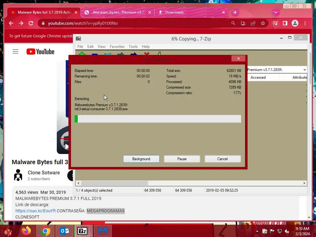This screenshot has height=237, width=316.
Task: Open the ouo.io/EouYfl download link
Action: 35,211
